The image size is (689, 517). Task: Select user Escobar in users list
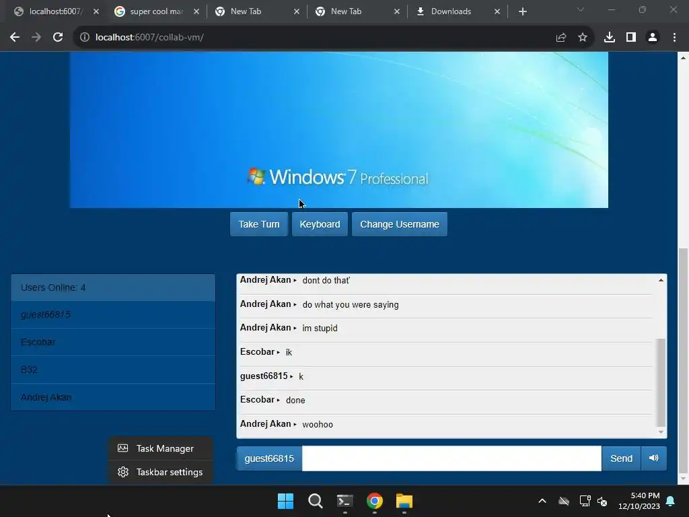pyautogui.click(x=113, y=342)
